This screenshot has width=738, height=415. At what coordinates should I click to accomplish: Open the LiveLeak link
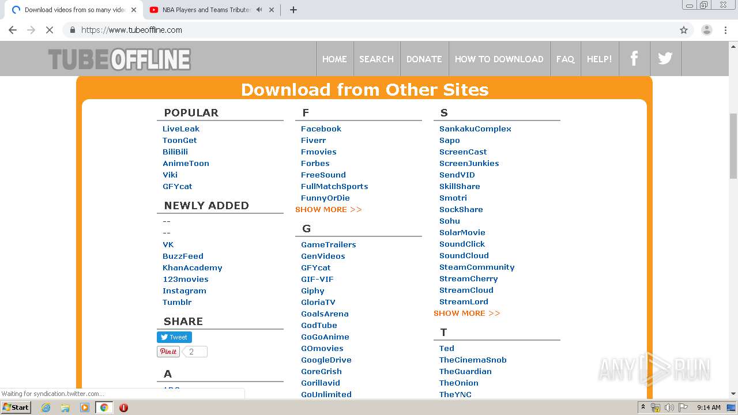pyautogui.click(x=181, y=129)
